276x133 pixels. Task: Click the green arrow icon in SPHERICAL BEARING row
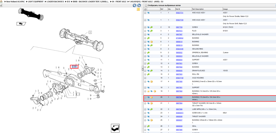[148, 53]
